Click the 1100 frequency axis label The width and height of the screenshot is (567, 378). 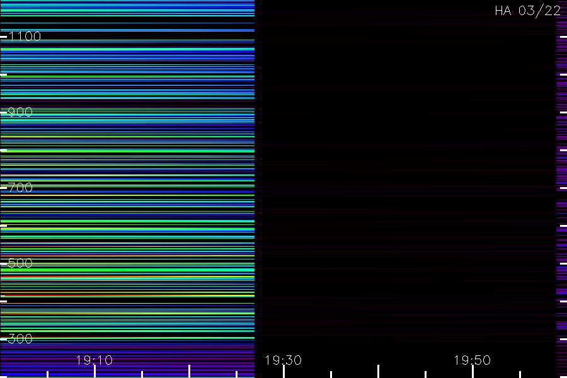(x=25, y=36)
